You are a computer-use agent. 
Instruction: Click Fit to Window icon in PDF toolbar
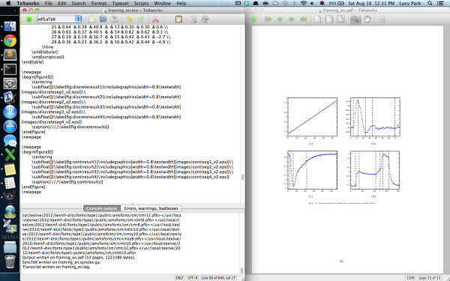[x=341, y=19]
